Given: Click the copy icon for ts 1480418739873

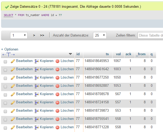Looking at the screenshot, I should [x=37, y=111].
